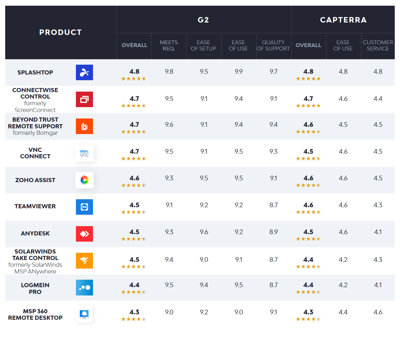Click the ConnectWise Control red logo
Viewport: 402px width, 341px height.
pos(84,99)
